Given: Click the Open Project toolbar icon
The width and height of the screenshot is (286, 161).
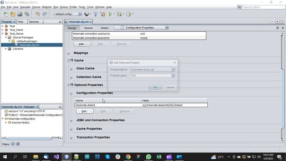Looking at the screenshot, I should (x=20, y=14).
